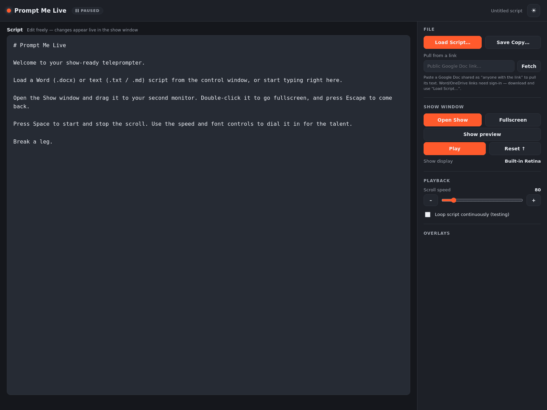Increase scroll speed with plus button
Image resolution: width=547 pixels, height=410 pixels.
point(533,200)
